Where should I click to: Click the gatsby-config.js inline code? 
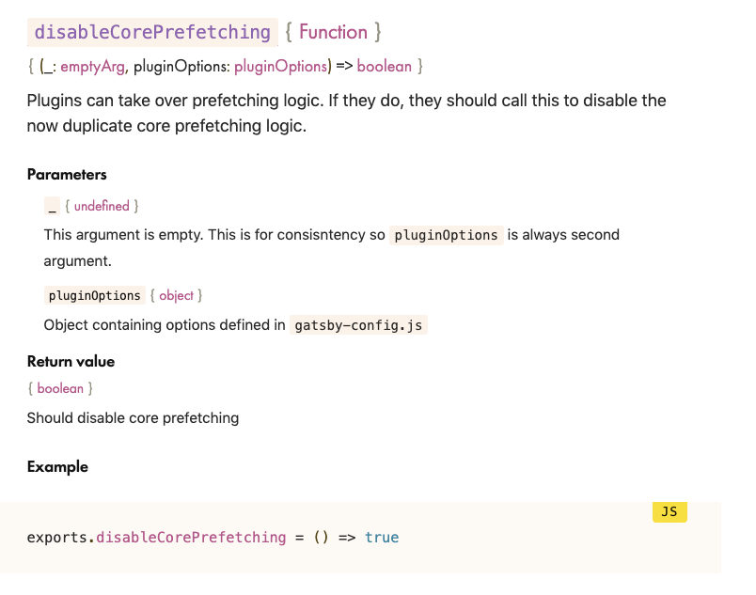(358, 325)
